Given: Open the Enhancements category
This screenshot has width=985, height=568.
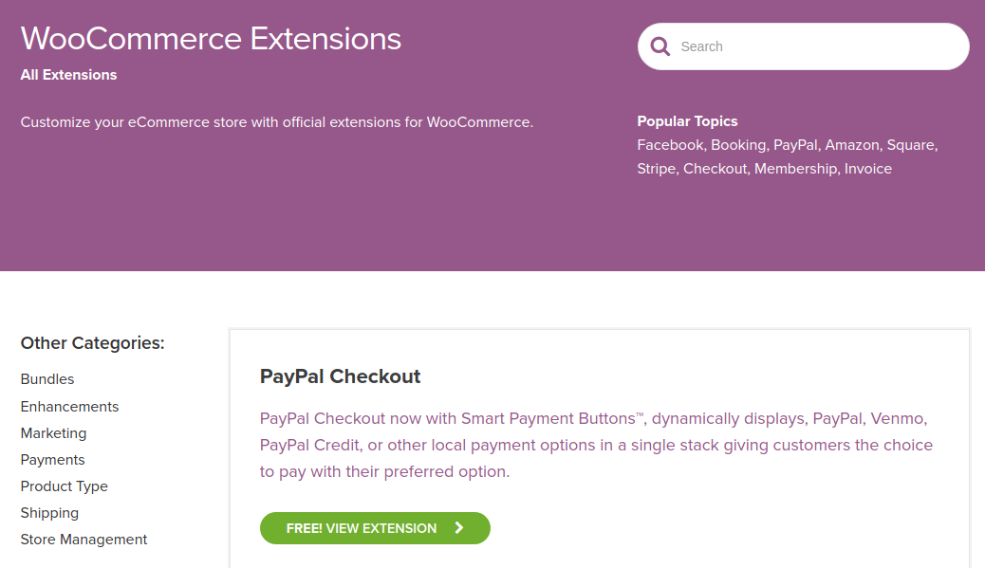Looking at the screenshot, I should pyautogui.click(x=69, y=406).
